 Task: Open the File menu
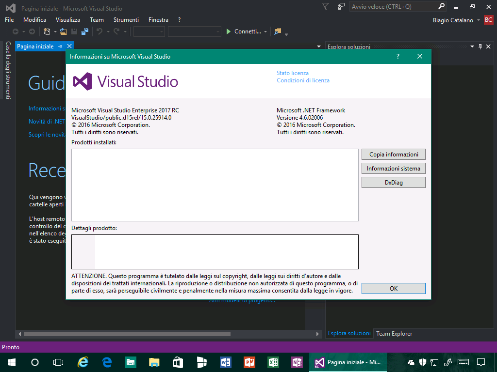click(9, 19)
